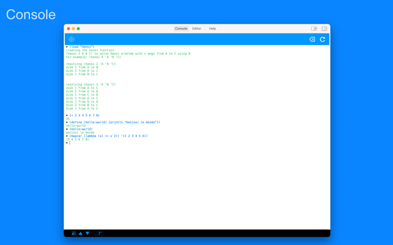Open the Help tab
This screenshot has height=245, width=393.
(212, 29)
